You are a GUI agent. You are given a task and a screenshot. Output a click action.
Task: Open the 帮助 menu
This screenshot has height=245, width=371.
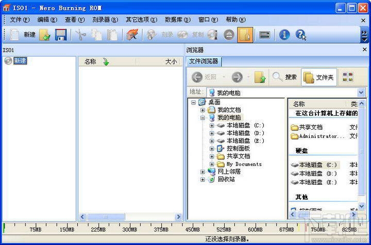tap(235, 20)
